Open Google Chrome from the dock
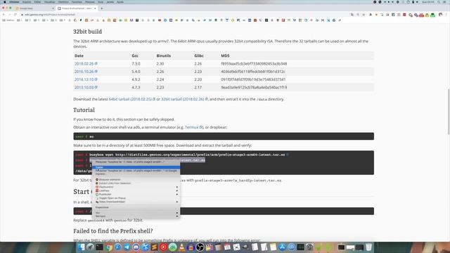 point(109,247)
